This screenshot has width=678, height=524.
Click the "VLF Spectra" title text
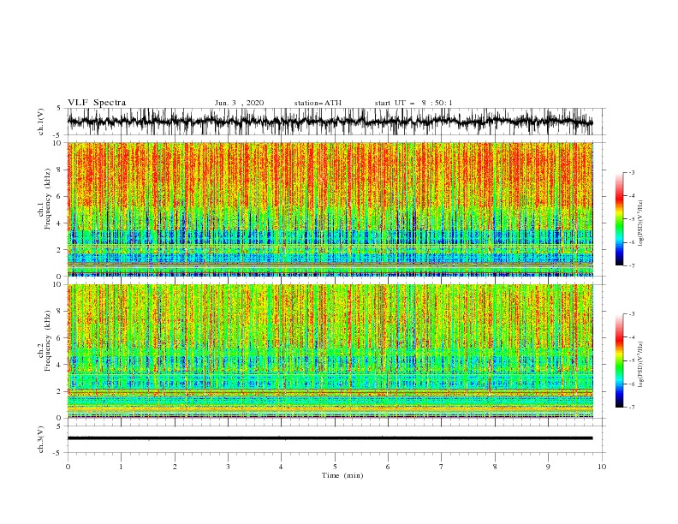coord(97,103)
